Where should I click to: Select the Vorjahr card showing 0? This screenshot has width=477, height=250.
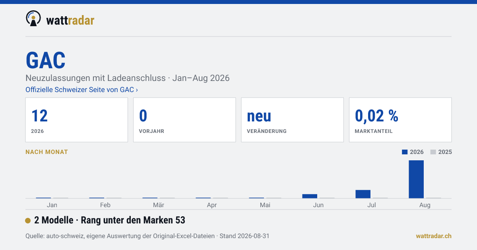point(184,120)
